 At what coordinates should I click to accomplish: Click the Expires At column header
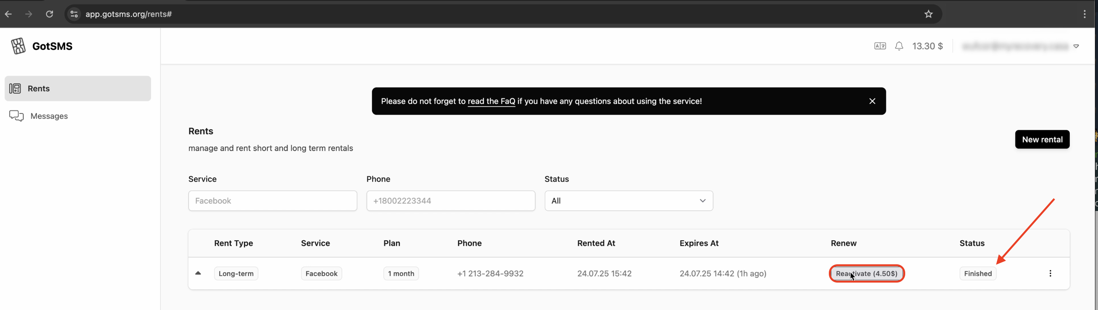tap(699, 243)
